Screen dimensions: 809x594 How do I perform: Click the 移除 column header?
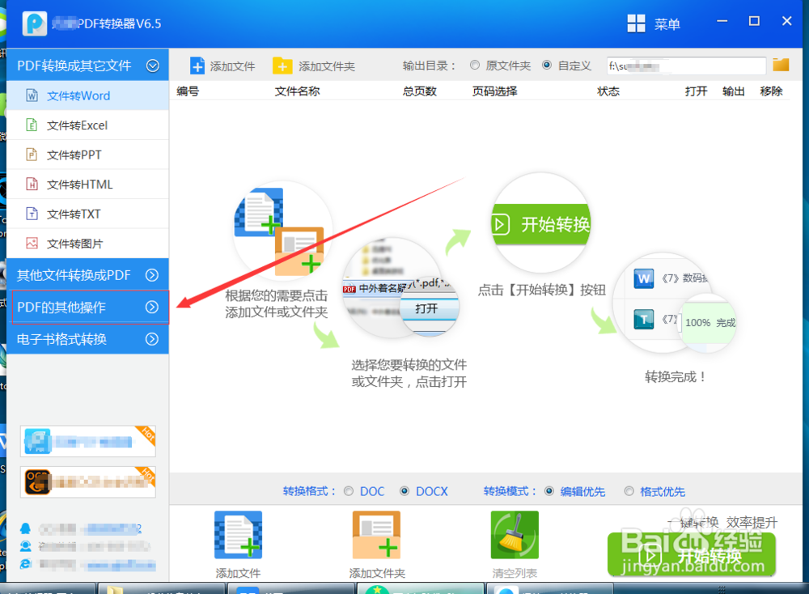point(771,91)
